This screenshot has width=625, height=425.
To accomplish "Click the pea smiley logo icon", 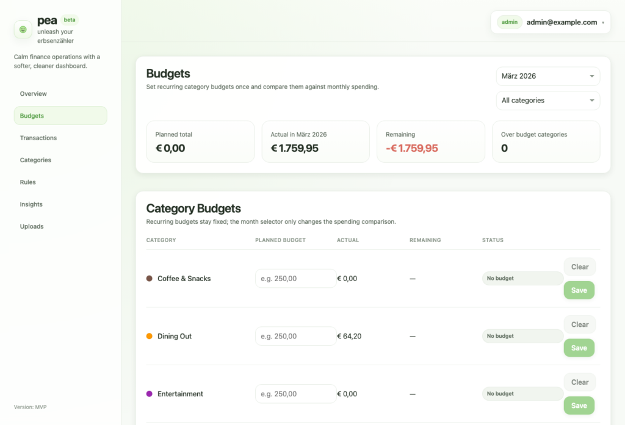I will click(23, 29).
